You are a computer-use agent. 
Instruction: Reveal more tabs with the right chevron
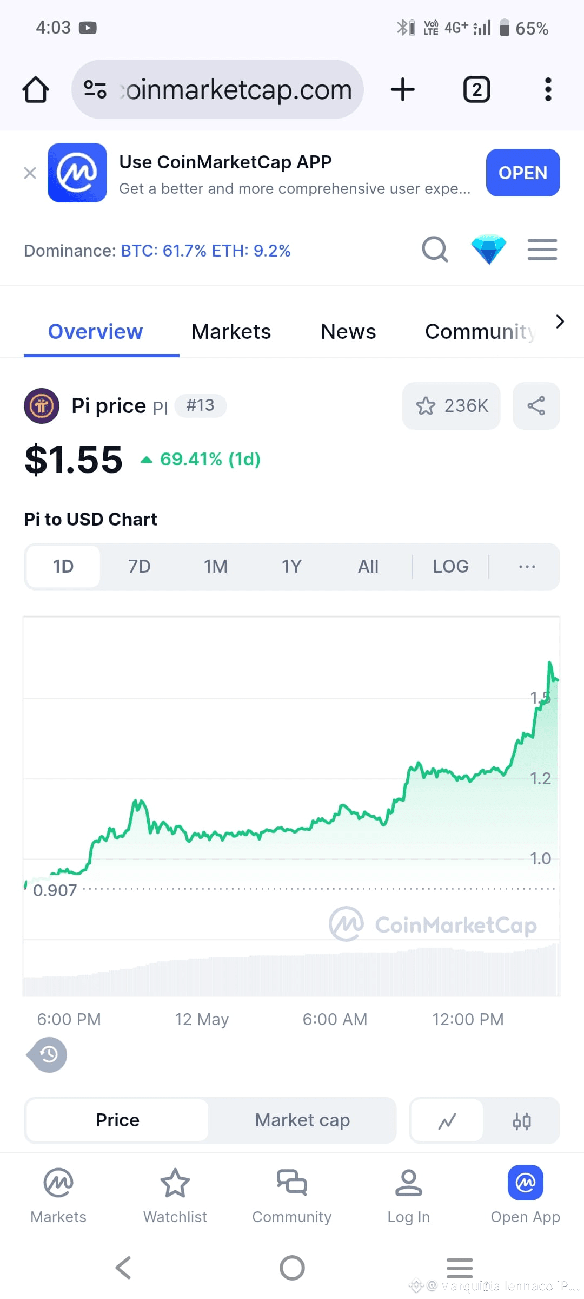point(560,322)
